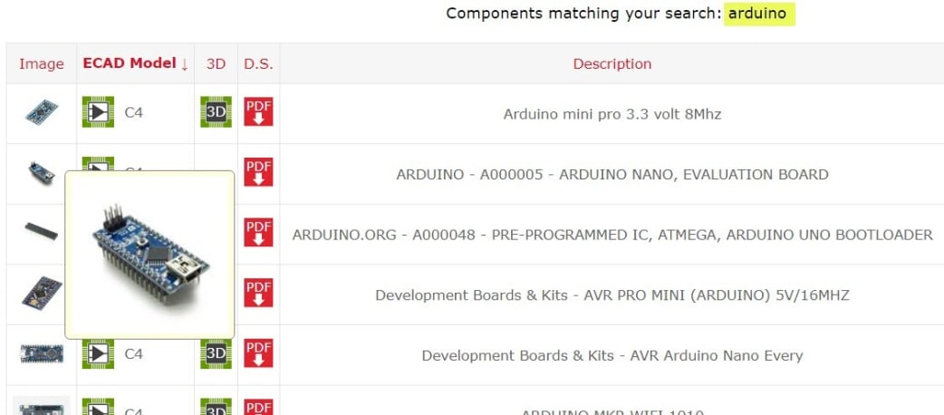Sort by the 3D column header
Viewport: 944px width, 415px height.
tap(217, 63)
